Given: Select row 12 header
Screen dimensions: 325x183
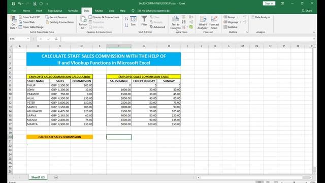Looking at the screenshot, I should tap(10, 103).
